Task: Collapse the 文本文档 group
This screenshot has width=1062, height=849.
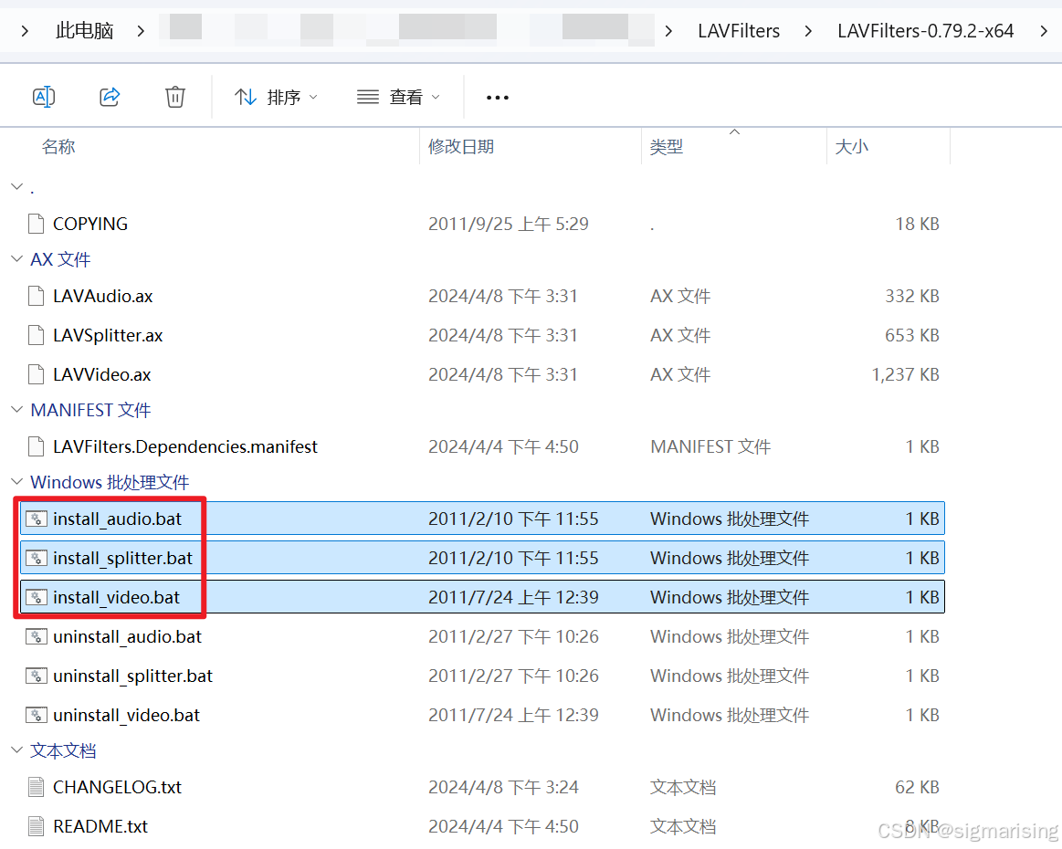Action: (x=17, y=750)
